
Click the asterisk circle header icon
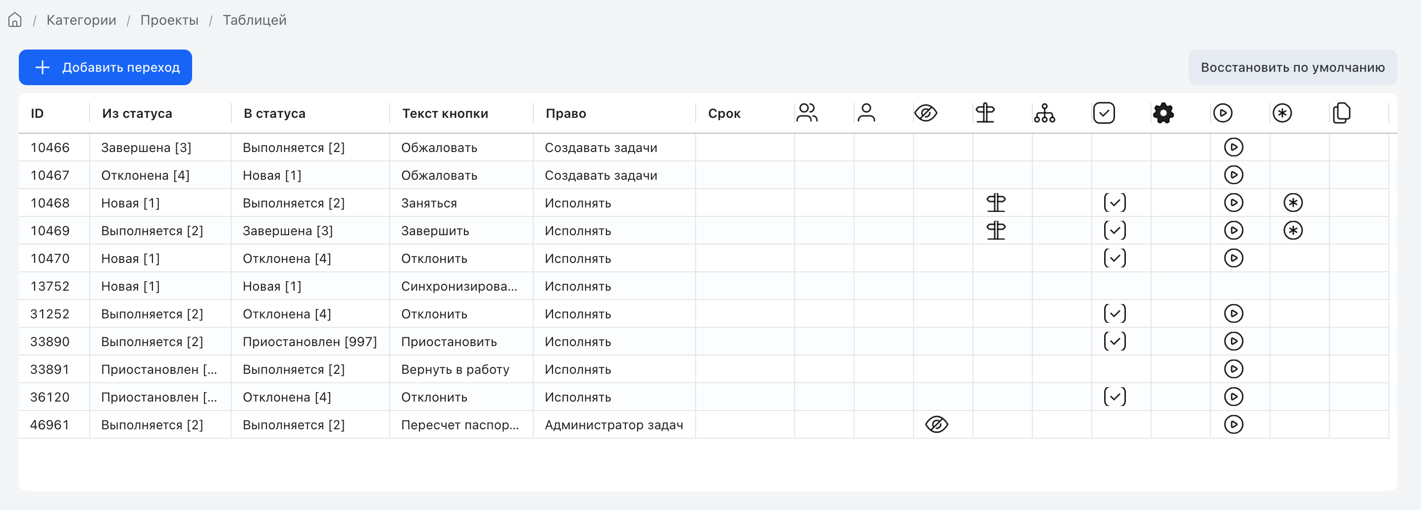[1282, 113]
